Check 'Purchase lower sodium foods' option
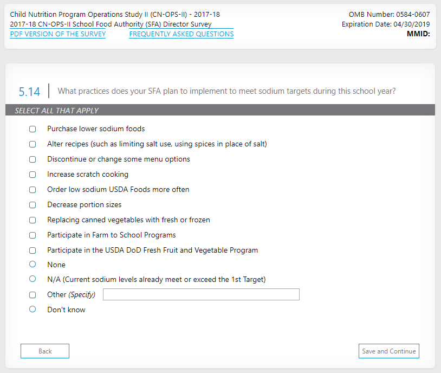 (x=33, y=129)
